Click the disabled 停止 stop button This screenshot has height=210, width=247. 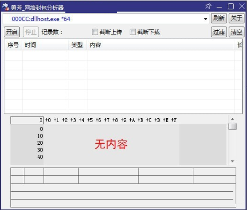31,32
